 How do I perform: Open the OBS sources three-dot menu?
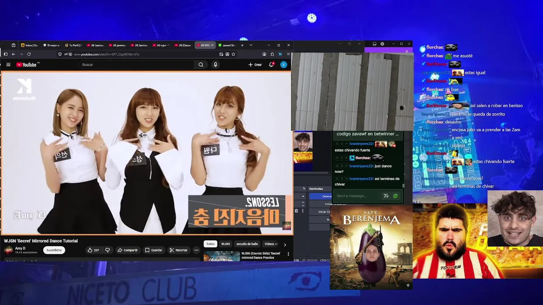tap(303, 211)
